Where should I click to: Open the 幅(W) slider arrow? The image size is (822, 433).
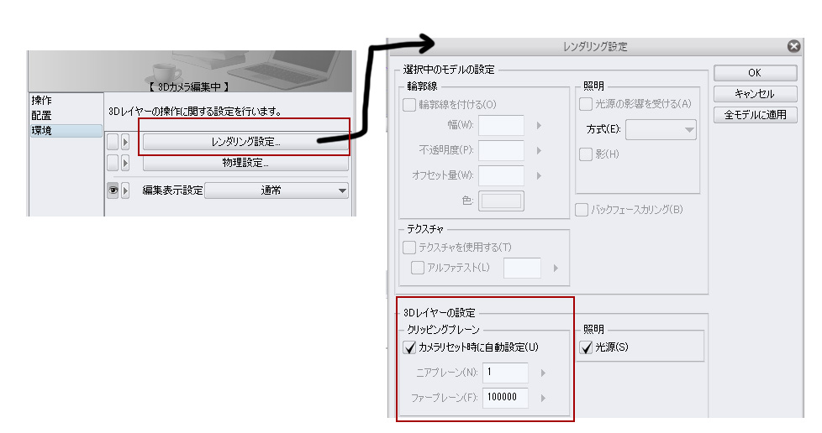[x=539, y=126]
